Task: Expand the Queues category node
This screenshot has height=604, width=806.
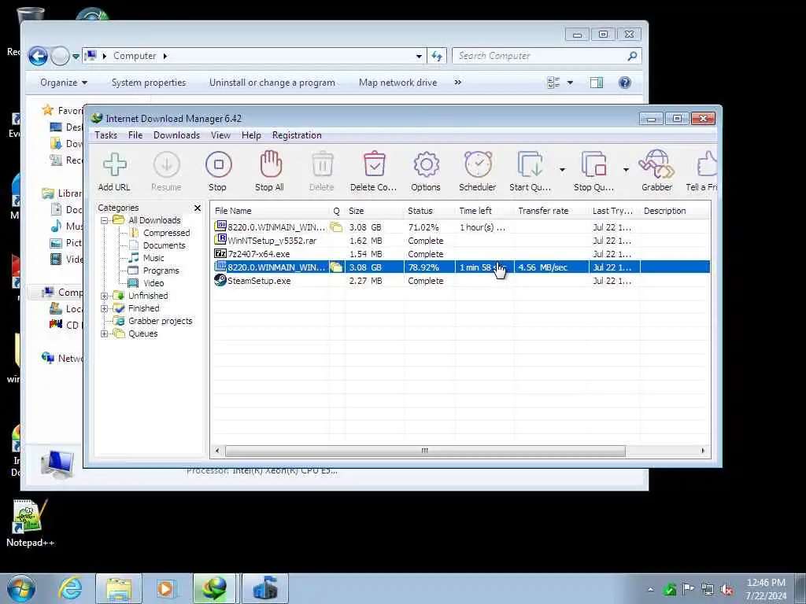Action: tap(105, 333)
